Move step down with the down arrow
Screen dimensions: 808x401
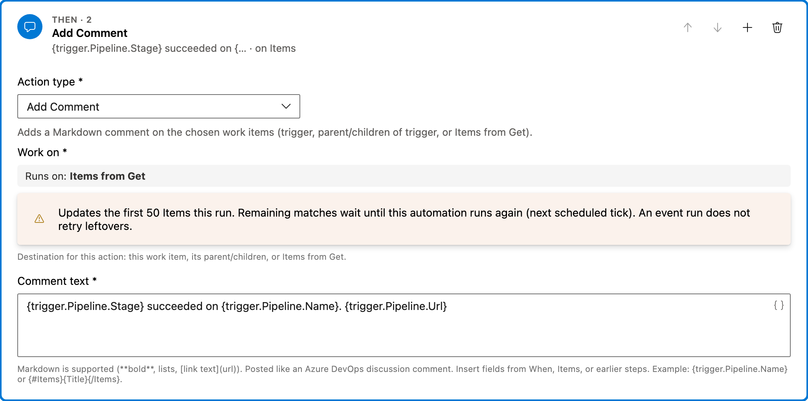pos(718,27)
